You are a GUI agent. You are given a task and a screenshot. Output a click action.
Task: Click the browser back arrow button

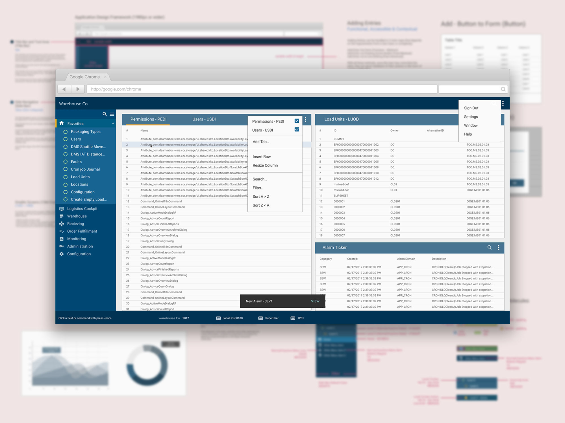64,89
